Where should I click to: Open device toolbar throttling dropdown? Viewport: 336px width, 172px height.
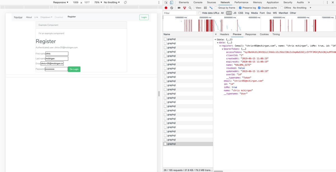pyautogui.click(x=112, y=2)
